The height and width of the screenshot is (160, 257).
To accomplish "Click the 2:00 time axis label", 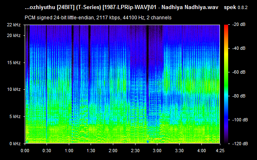I will pos(113,151).
